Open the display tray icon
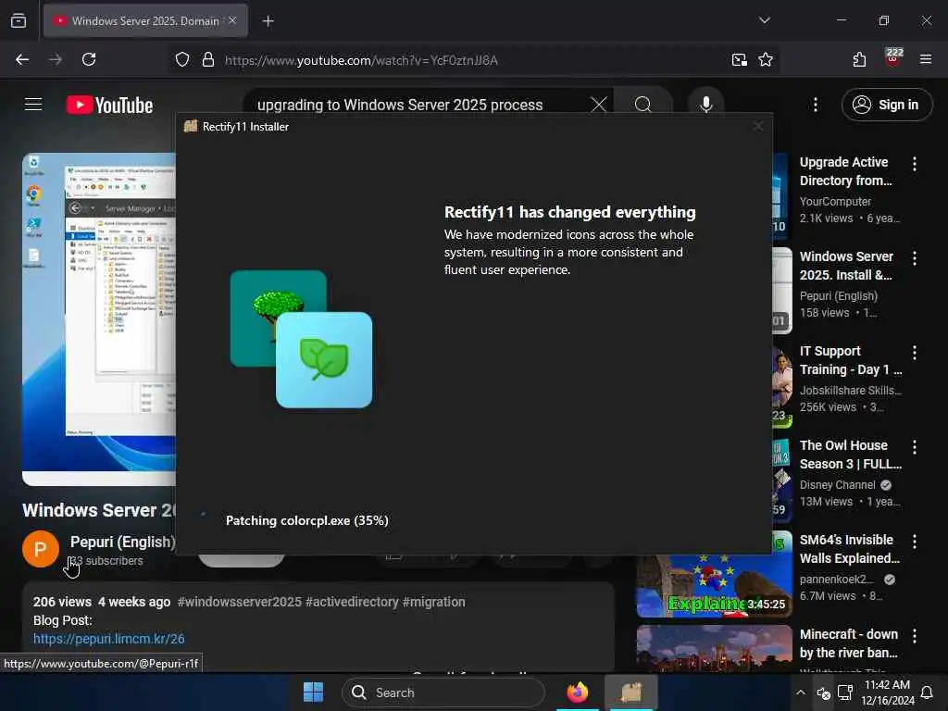This screenshot has height=711, width=948. coord(844,692)
